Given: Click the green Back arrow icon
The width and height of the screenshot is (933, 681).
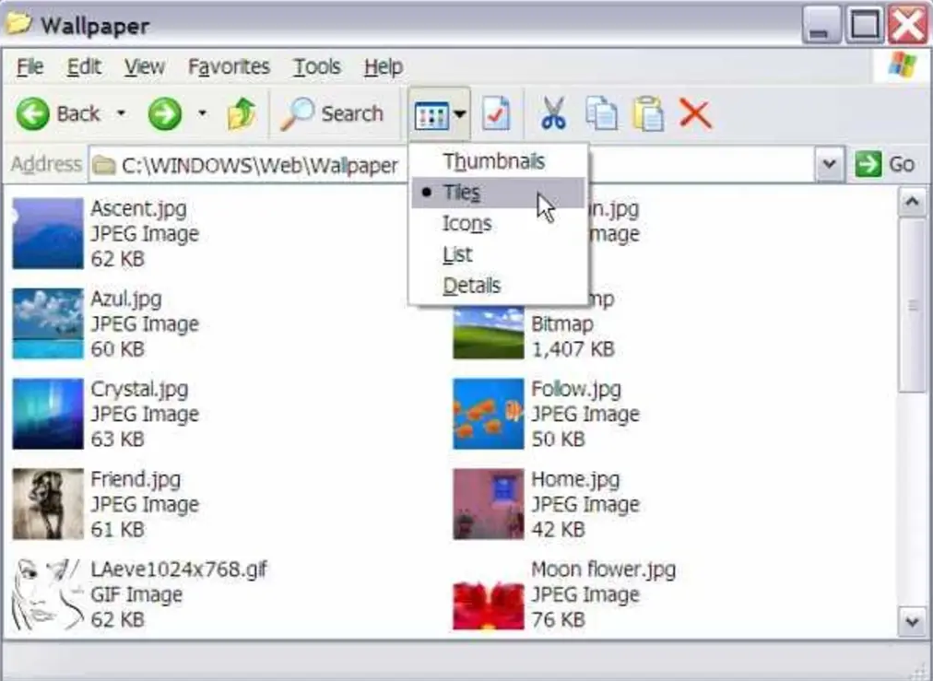Looking at the screenshot, I should pos(33,114).
